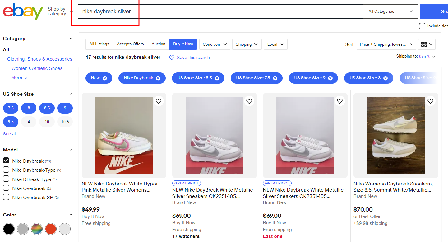This screenshot has width=448, height=242.
Task: Select the Buy It Now tab
Action: tap(183, 44)
